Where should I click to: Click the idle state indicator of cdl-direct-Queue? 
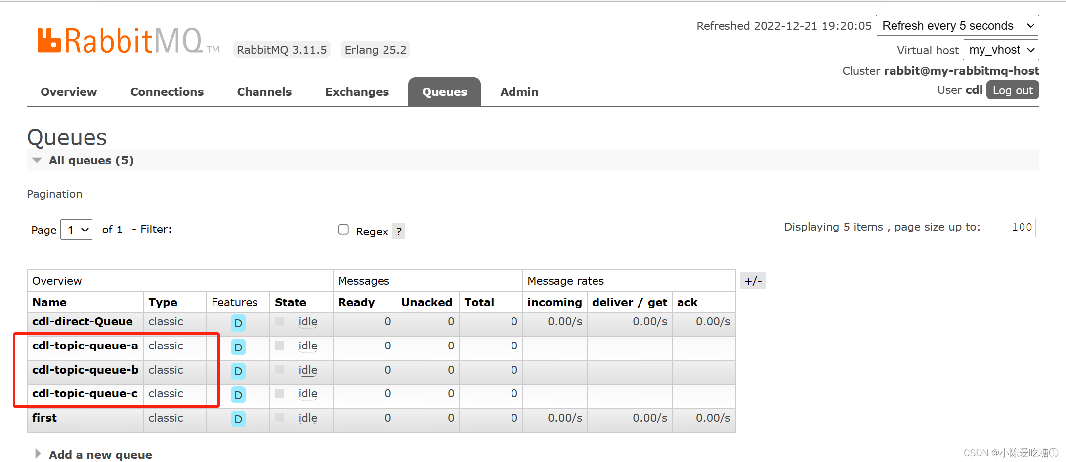point(307,321)
